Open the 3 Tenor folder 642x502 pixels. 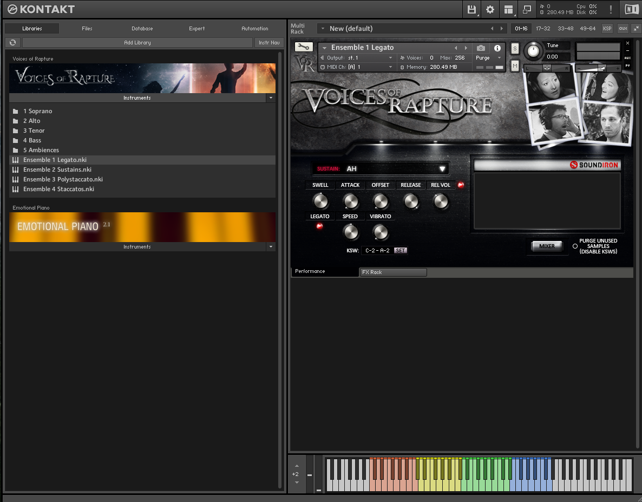pos(34,131)
